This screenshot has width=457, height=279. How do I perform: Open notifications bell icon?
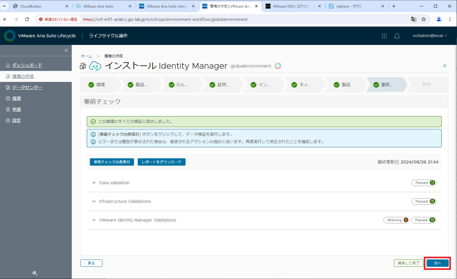[x=397, y=36]
